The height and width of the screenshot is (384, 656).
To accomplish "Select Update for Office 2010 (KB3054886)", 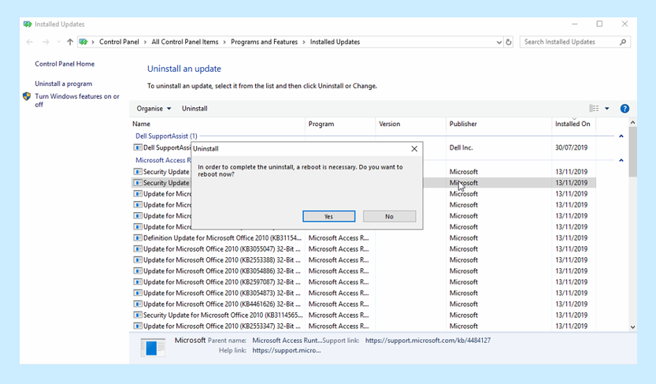I will point(222,271).
